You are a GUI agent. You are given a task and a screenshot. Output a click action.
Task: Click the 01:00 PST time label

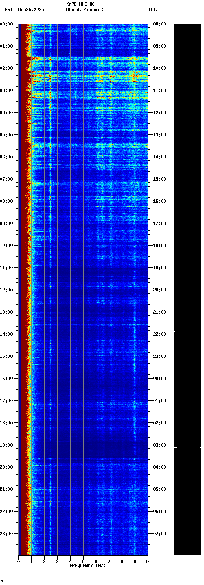click(6, 46)
